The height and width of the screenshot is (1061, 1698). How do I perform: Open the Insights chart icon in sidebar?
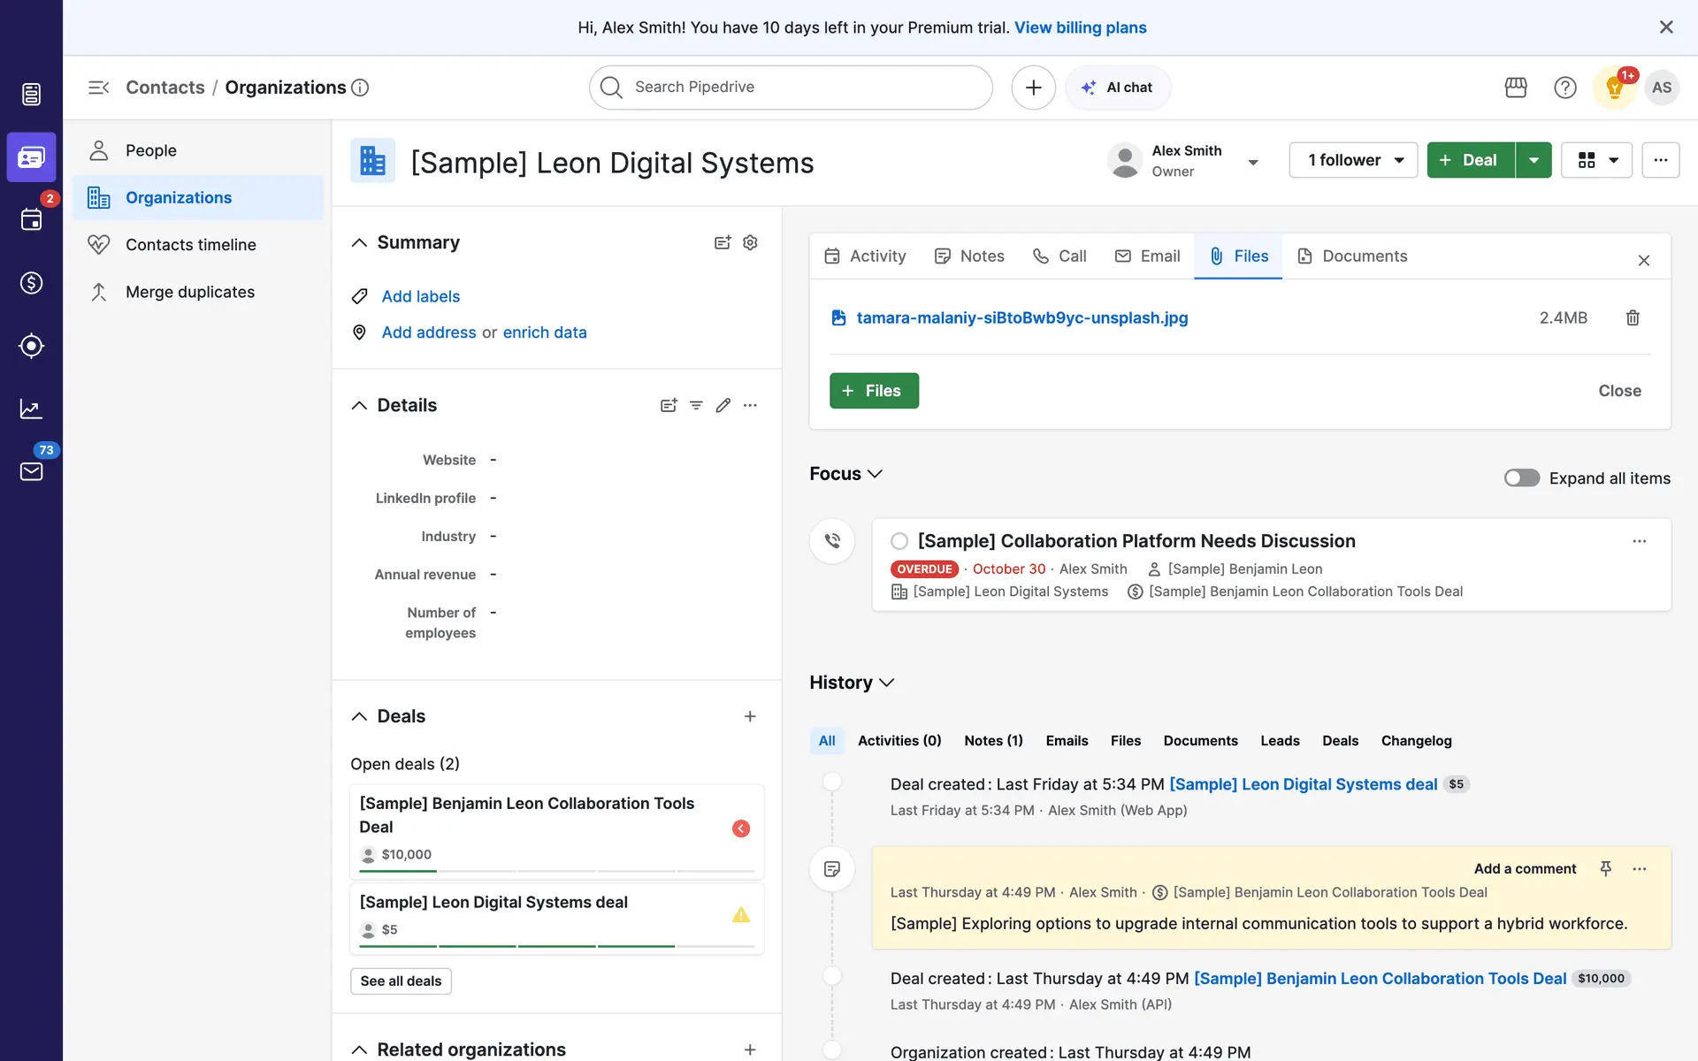coord(31,408)
